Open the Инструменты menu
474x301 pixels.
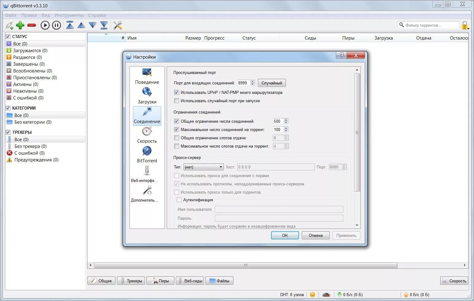coord(69,15)
